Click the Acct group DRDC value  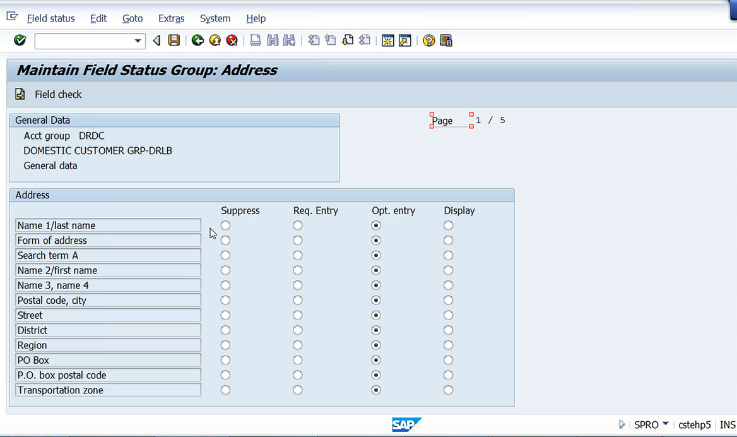pyautogui.click(x=91, y=136)
